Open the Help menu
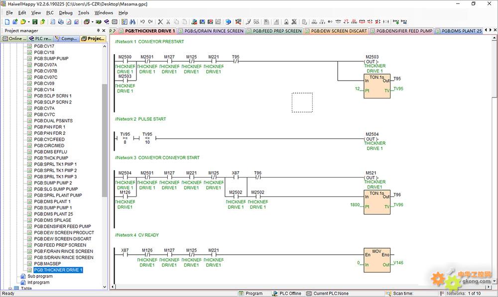Image resolution: width=498 pixels, height=297 pixels. coord(123,13)
